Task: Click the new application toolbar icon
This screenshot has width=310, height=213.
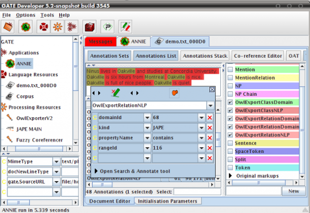Action: pyautogui.click(x=72, y=27)
